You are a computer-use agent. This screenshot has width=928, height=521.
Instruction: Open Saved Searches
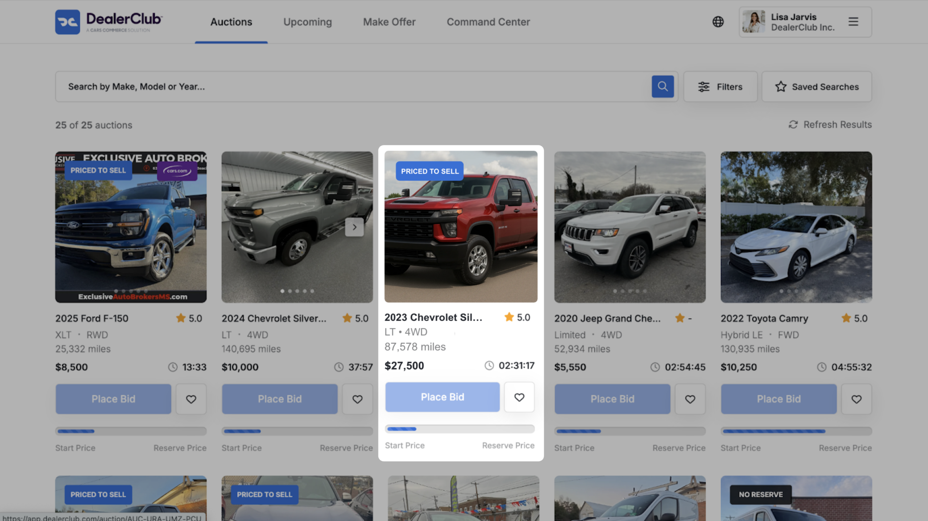(x=817, y=87)
